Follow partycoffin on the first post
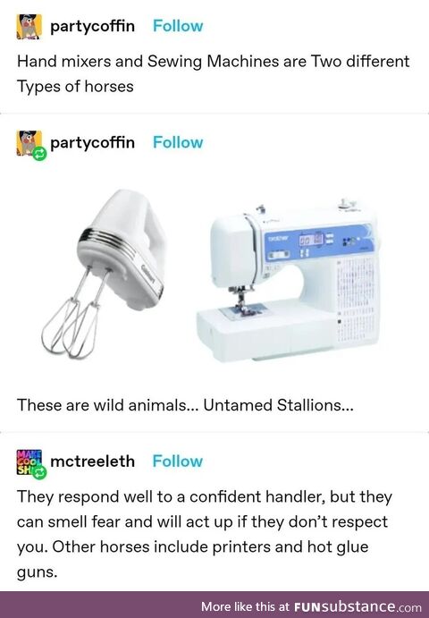The height and width of the screenshot is (618, 429). pyautogui.click(x=178, y=26)
